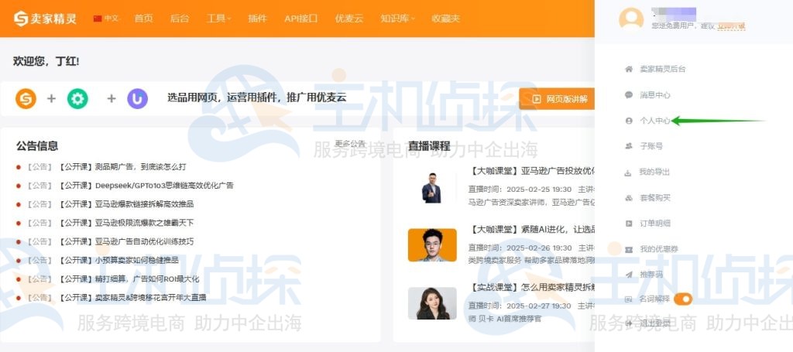The width and height of the screenshot is (793, 352).
Task: Open 卖家精灵后台 from the user menu
Action: 663,69
